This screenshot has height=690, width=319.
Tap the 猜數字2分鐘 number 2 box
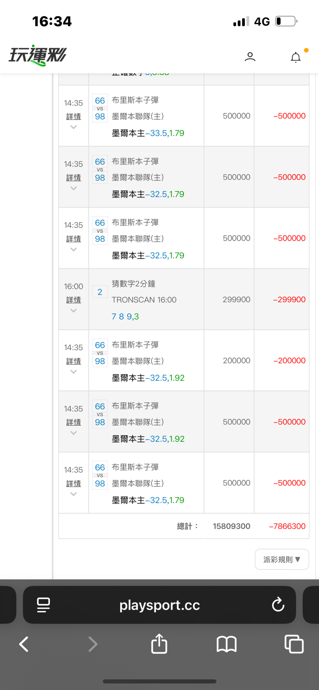pyautogui.click(x=100, y=292)
